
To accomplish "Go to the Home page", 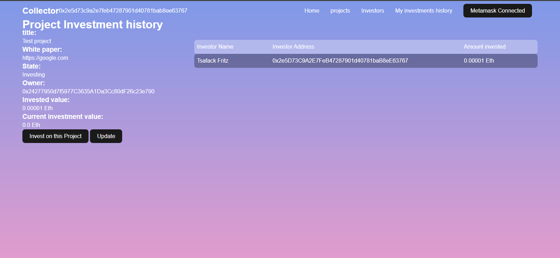I will (311, 11).
